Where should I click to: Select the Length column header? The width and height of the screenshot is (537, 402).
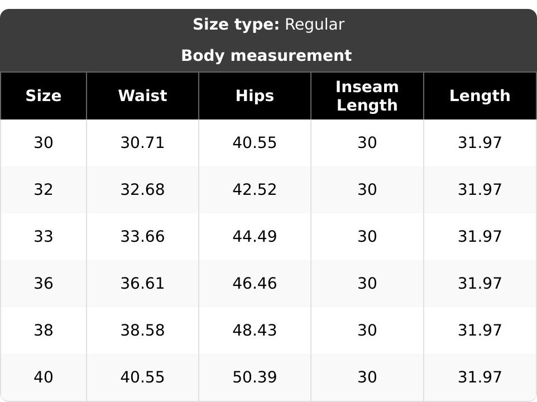tap(480, 96)
